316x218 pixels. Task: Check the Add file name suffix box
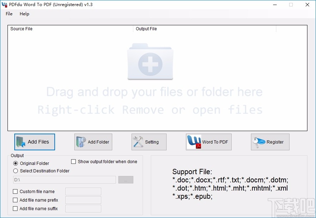[15, 208]
